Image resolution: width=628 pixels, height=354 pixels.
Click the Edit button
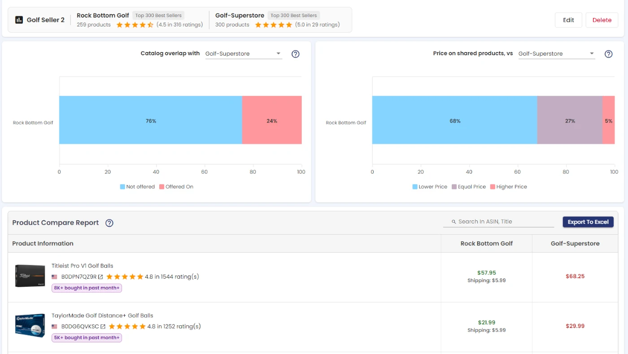coord(568,20)
